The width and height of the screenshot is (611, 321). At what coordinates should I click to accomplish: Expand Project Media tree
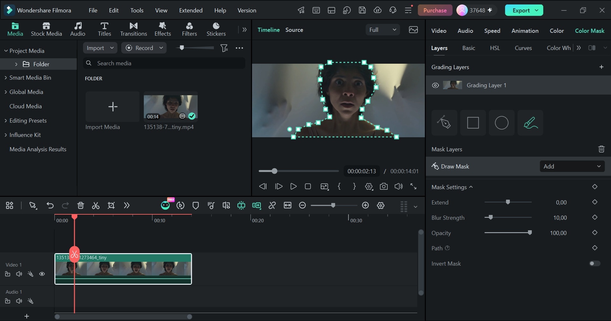6,51
